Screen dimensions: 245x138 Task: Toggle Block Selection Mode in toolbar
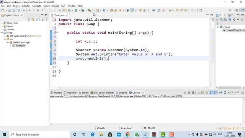pyautogui.click(x=144, y=10)
